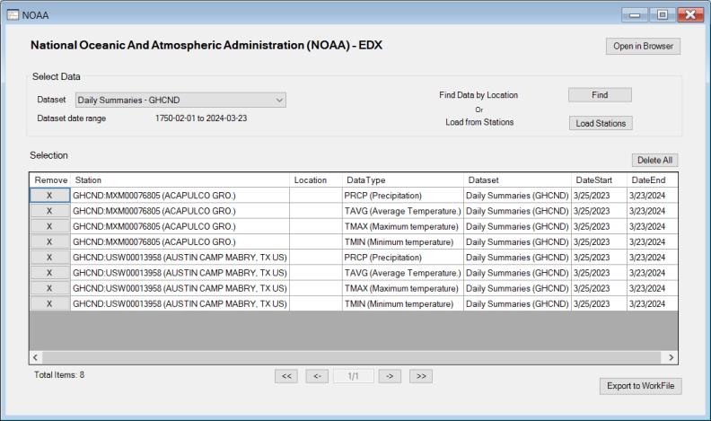Screen dimensions: 711x421
Task: Go to the first page of results
Action: 286,376
